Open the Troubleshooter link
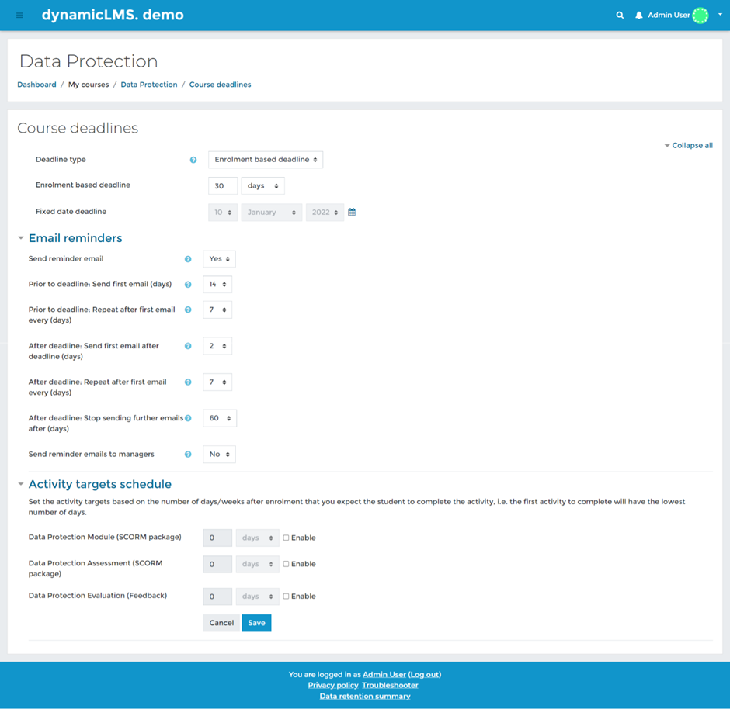The image size is (730, 709). click(x=390, y=685)
